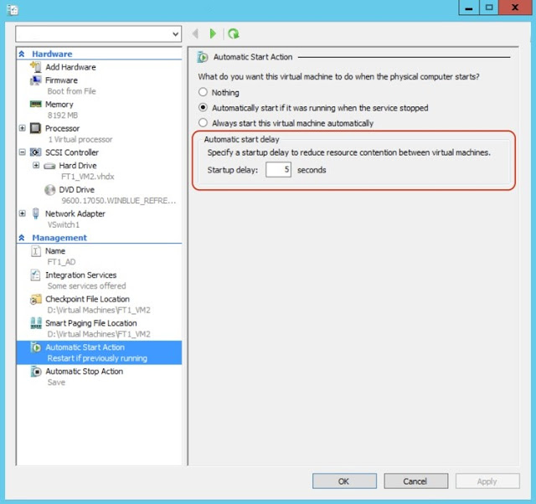Click the 9600.17050.WINBLUE_REFRE DVD entry
536x504 pixels.
(x=119, y=201)
